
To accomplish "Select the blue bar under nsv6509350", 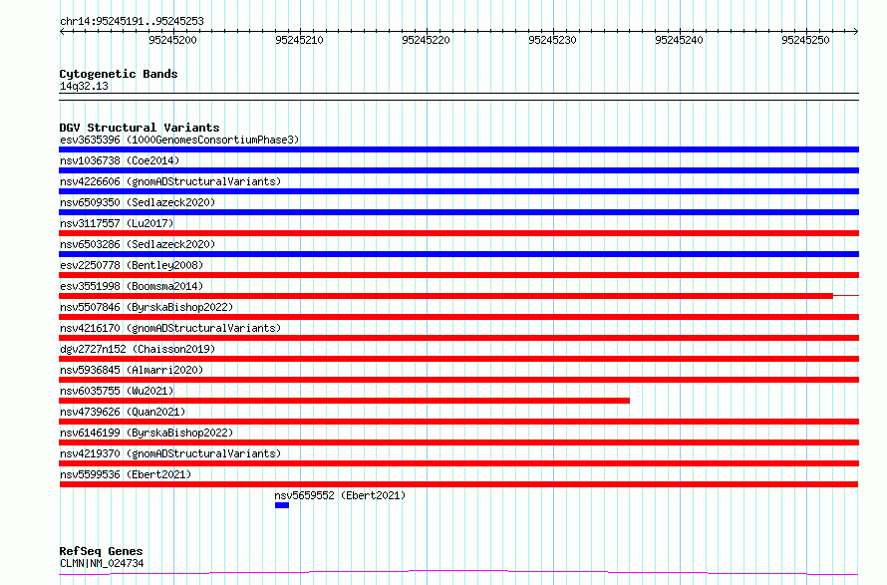I will pos(458,212).
